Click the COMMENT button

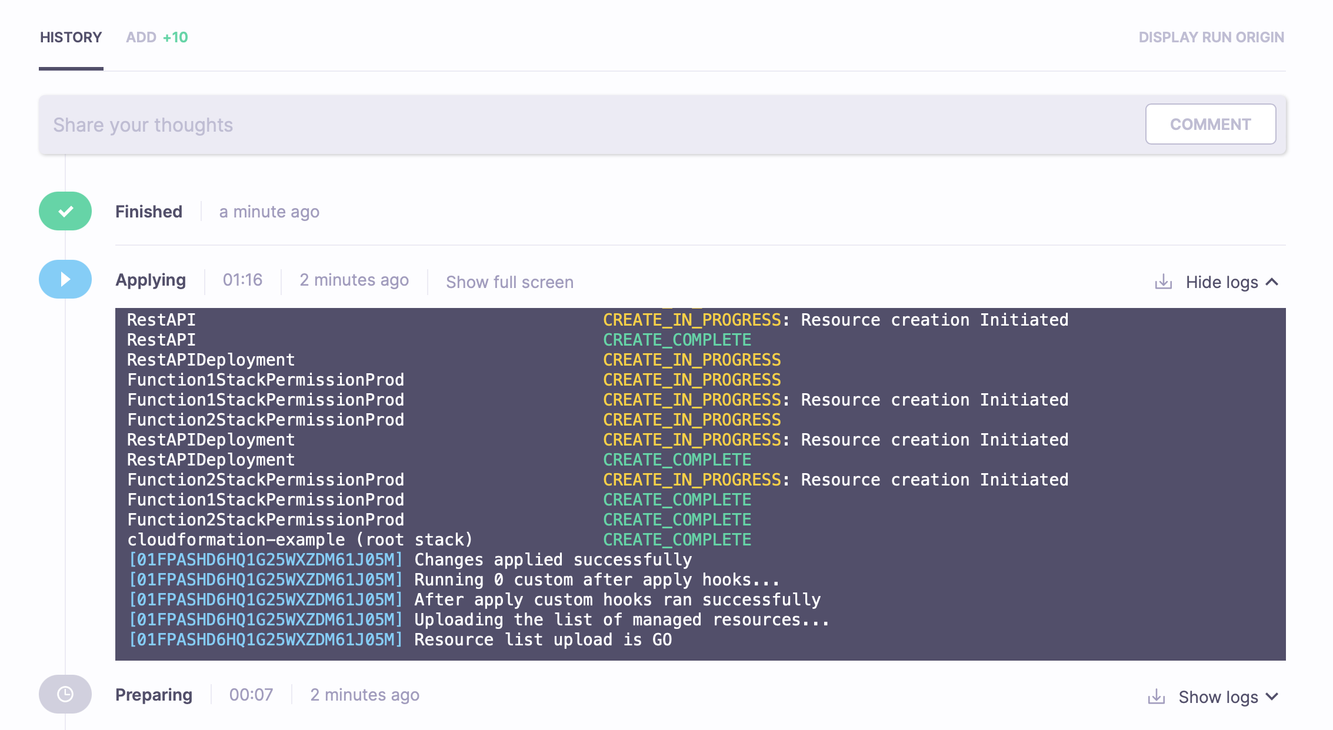(x=1209, y=124)
